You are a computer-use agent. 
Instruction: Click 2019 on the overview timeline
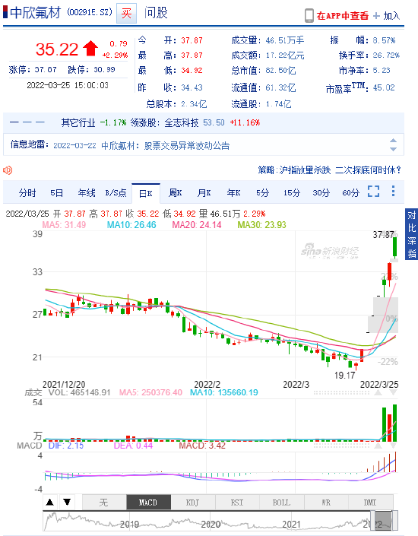point(129,524)
